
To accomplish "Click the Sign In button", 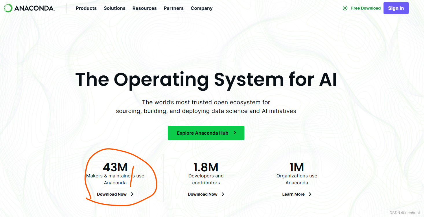I will point(396,8).
